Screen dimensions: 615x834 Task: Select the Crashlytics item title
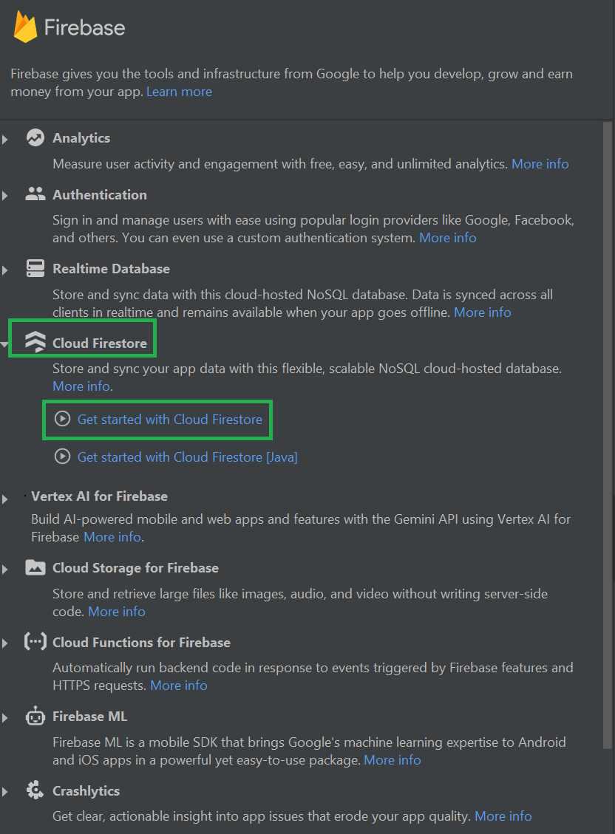point(86,791)
